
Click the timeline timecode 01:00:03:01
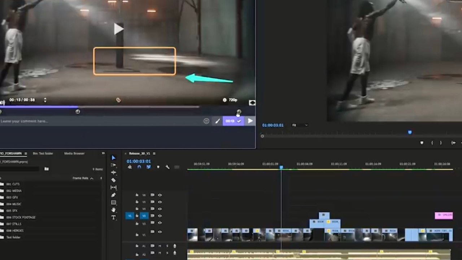coord(139,161)
